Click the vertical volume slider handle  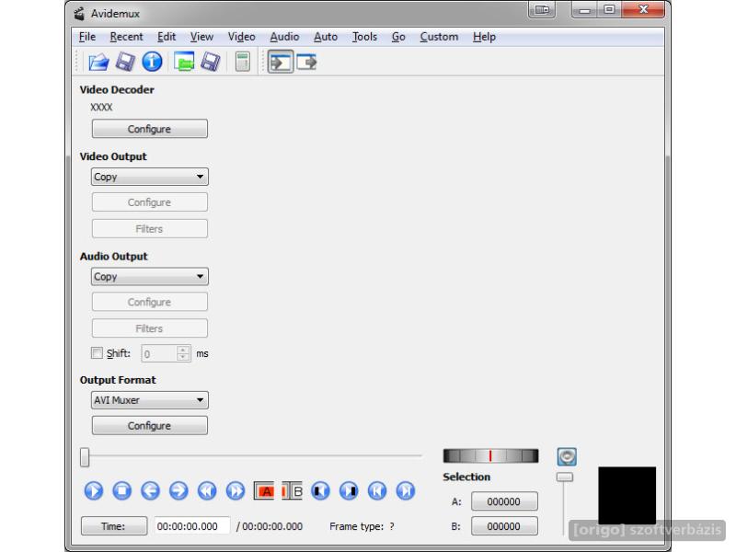click(565, 477)
